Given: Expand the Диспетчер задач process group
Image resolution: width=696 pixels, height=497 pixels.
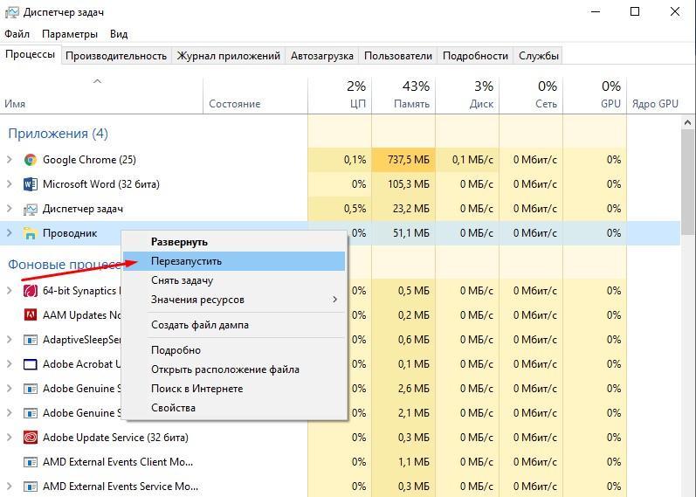Looking at the screenshot, I should click(x=10, y=208).
